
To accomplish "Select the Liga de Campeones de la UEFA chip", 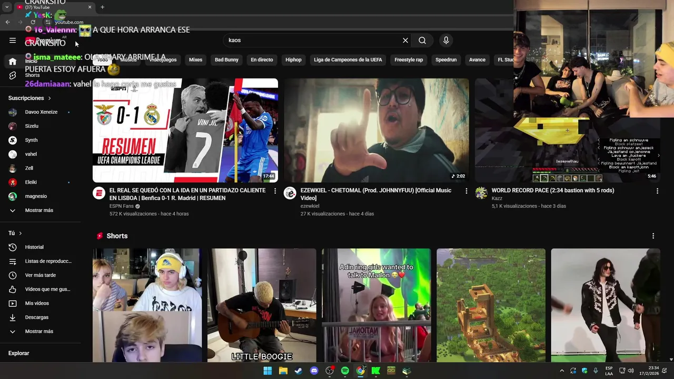I will coord(348,59).
